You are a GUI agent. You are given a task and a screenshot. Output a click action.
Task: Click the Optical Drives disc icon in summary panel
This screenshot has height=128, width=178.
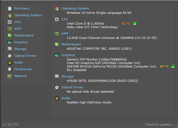tap(57, 87)
